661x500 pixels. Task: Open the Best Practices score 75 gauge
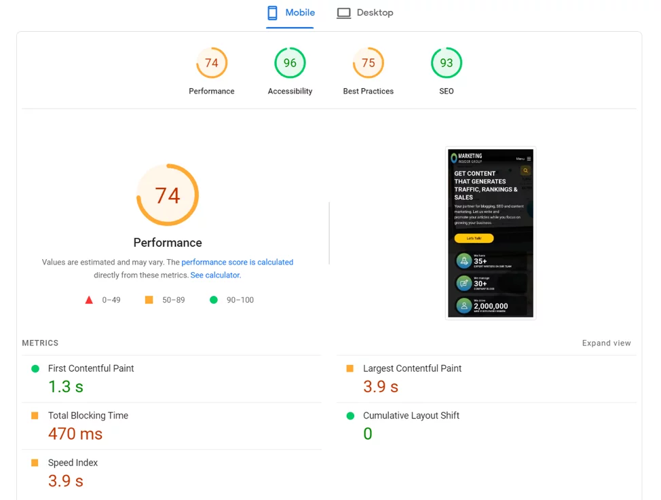tap(369, 63)
